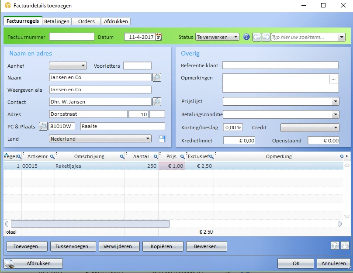Save address with blue floppy disk icon

click(x=162, y=139)
